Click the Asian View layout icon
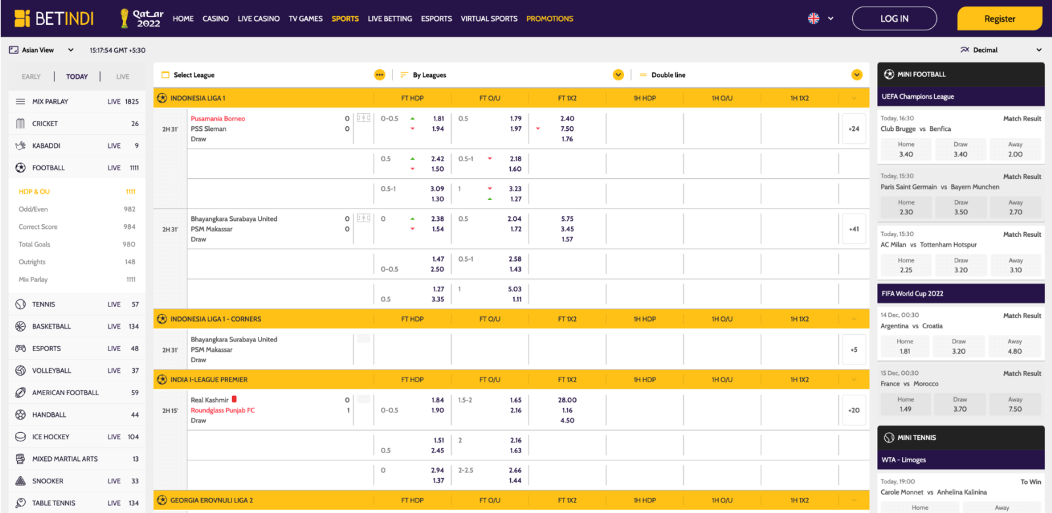This screenshot has width=1052, height=513. pyautogui.click(x=14, y=50)
